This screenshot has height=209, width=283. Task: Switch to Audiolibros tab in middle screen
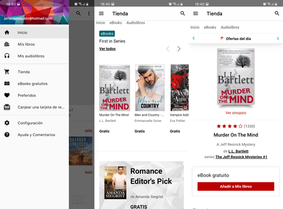coord(135,23)
